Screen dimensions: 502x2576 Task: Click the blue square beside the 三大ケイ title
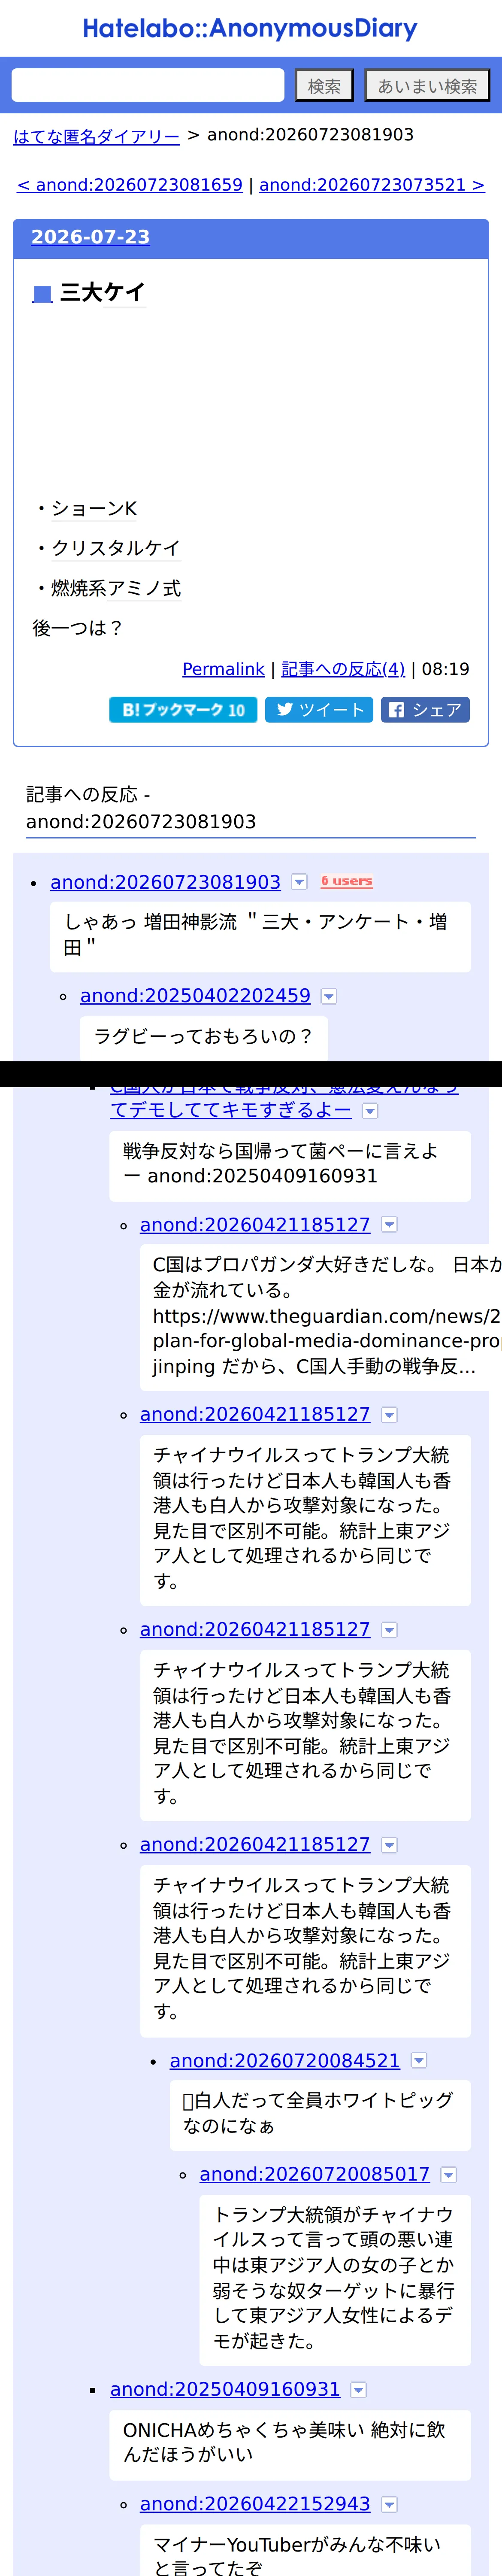[x=42, y=293]
